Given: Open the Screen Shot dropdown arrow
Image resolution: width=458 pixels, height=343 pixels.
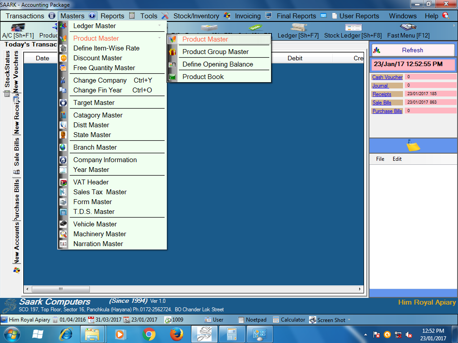Looking at the screenshot, I should (x=349, y=320).
